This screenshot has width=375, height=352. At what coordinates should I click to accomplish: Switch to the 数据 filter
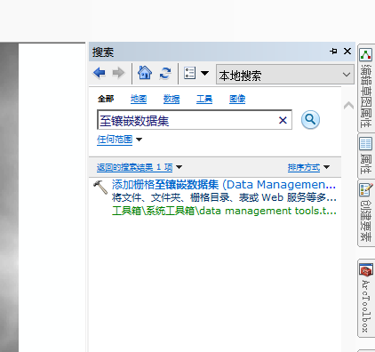(x=172, y=99)
